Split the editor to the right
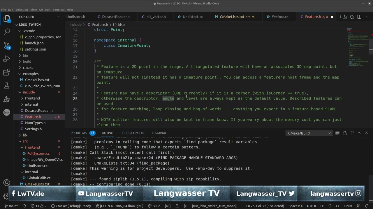 [359, 17]
